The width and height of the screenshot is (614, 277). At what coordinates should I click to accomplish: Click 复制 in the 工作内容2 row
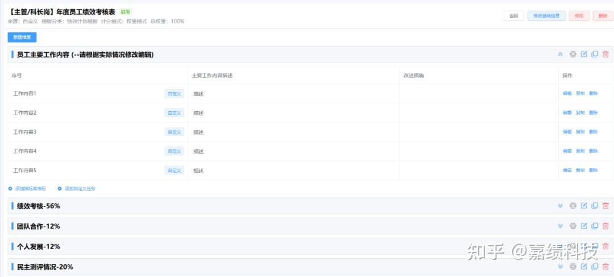click(580, 113)
